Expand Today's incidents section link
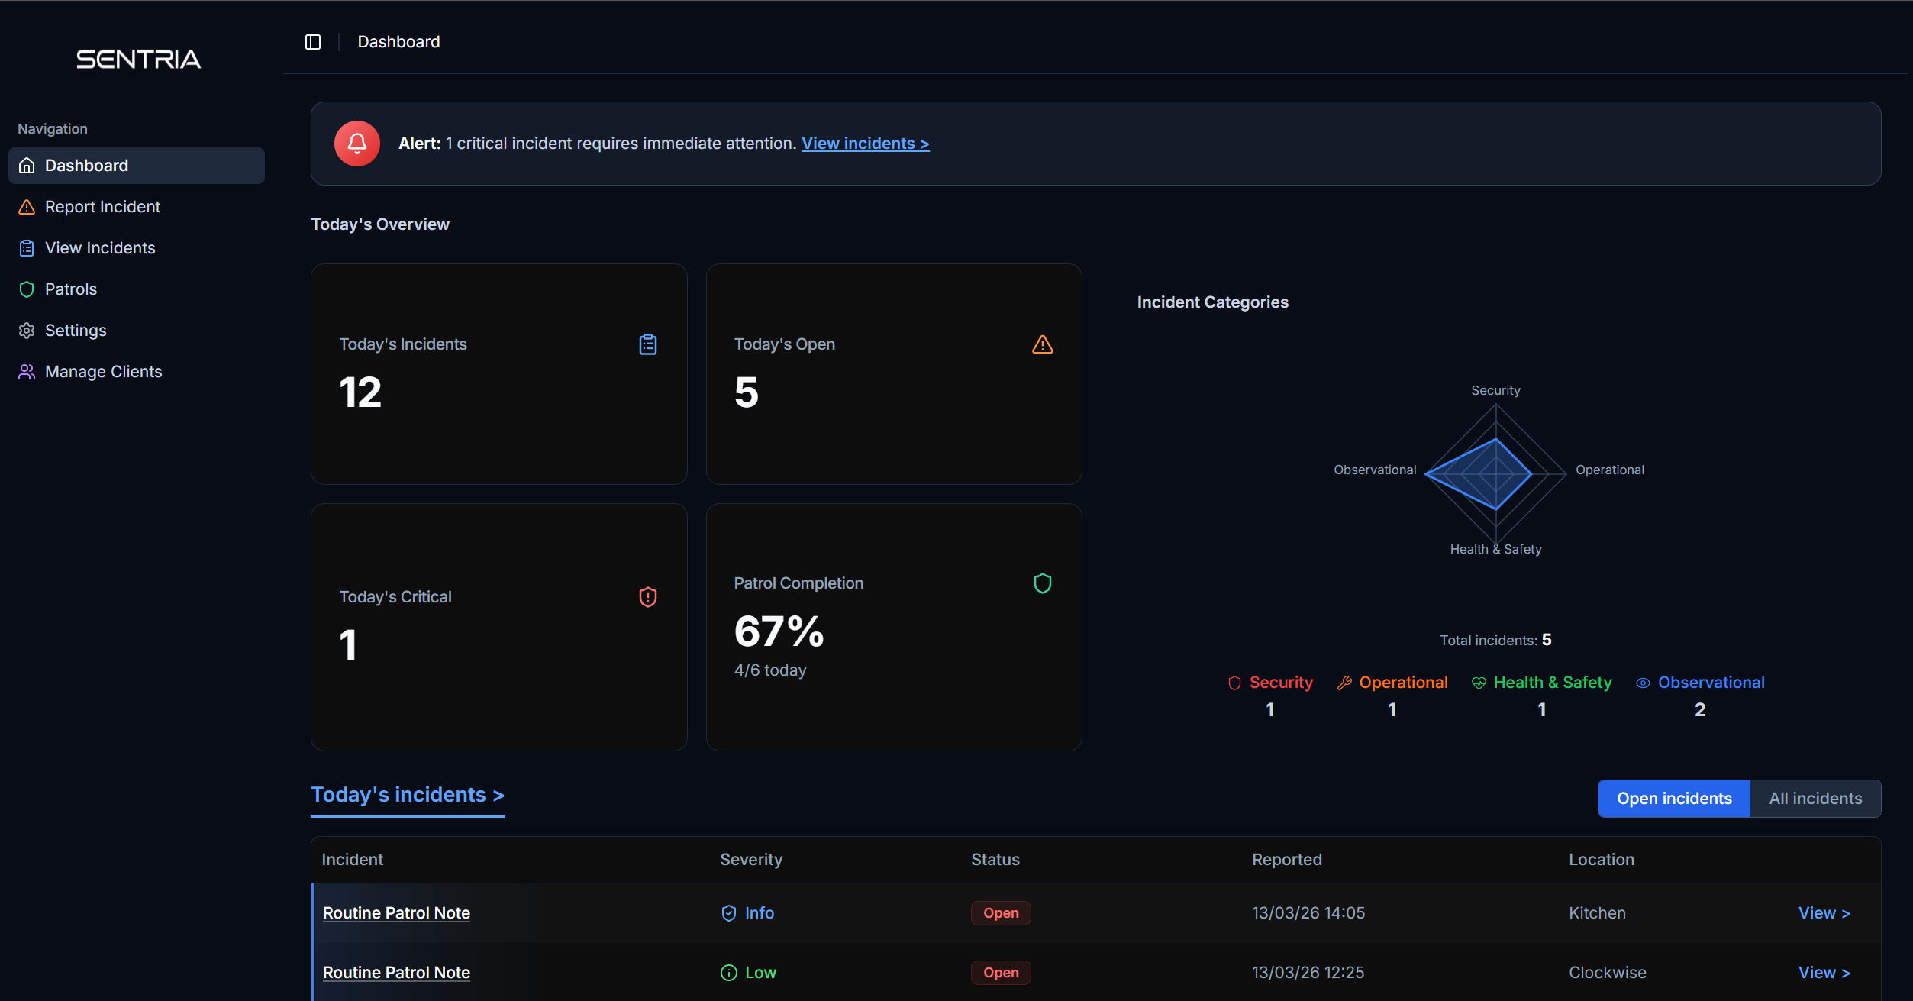This screenshot has height=1001, width=1913. coord(407,795)
